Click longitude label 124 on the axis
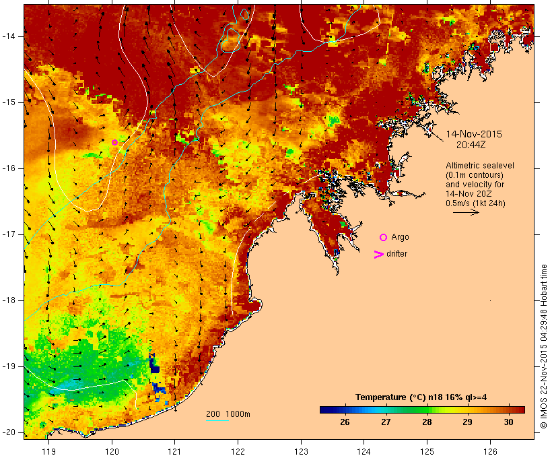 coord(364,451)
